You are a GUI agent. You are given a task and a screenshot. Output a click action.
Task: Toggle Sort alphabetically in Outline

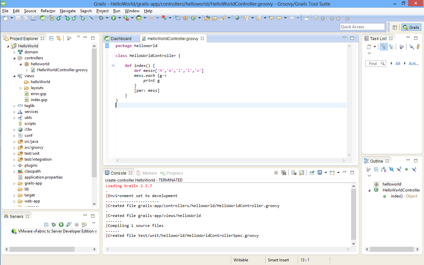point(384,169)
